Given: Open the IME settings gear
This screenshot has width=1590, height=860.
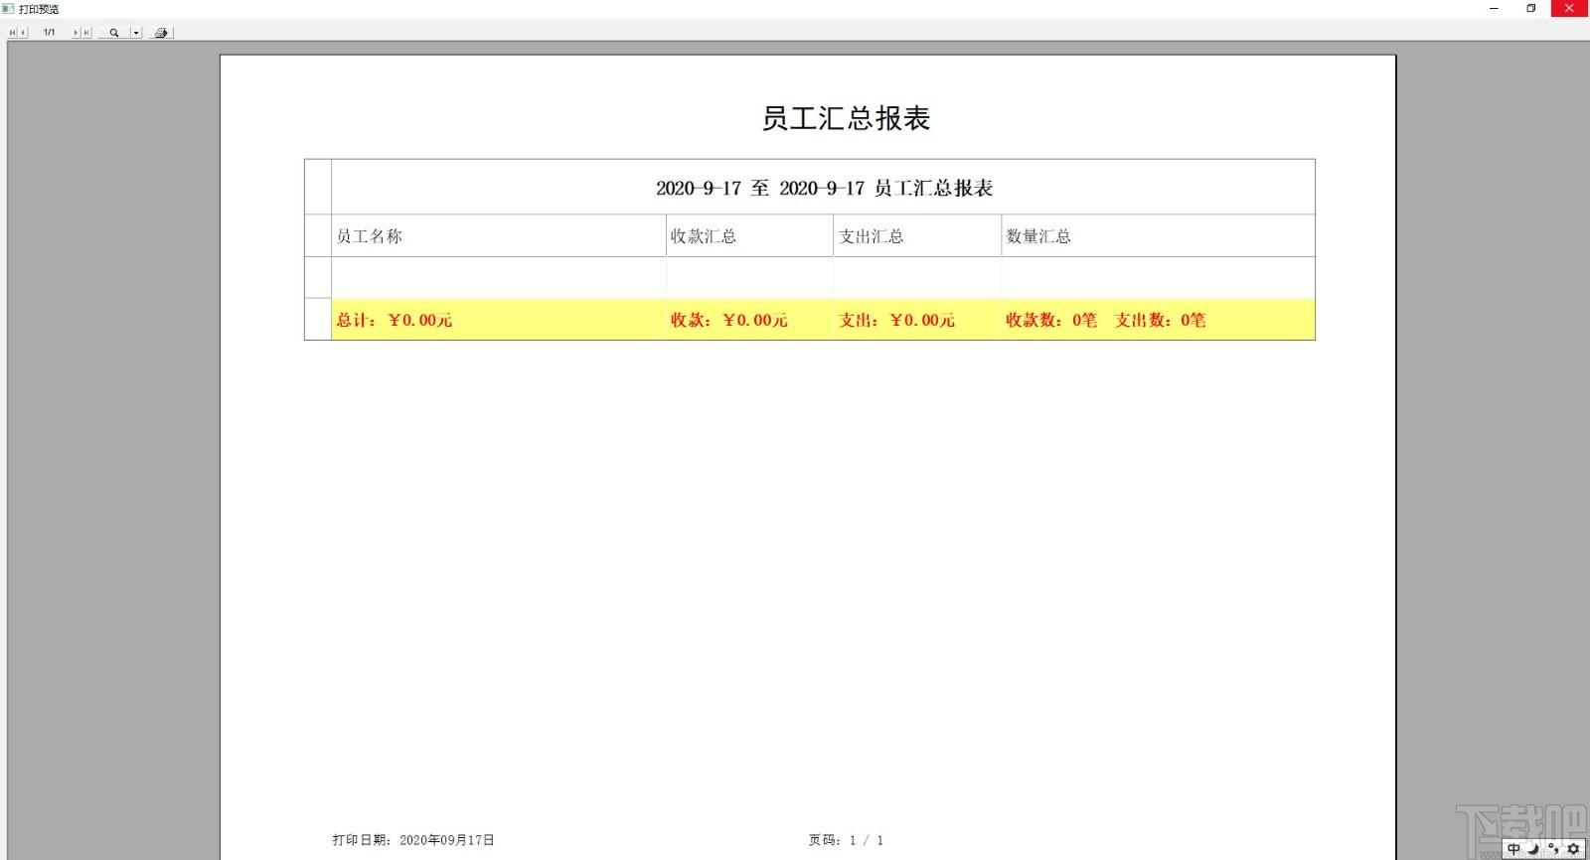Looking at the screenshot, I should pyautogui.click(x=1573, y=849).
